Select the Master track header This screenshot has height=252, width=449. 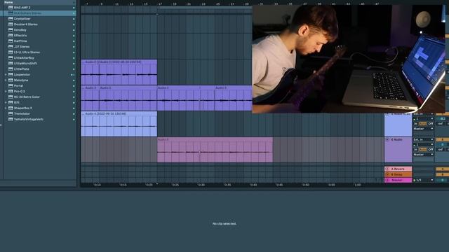[x=398, y=181]
